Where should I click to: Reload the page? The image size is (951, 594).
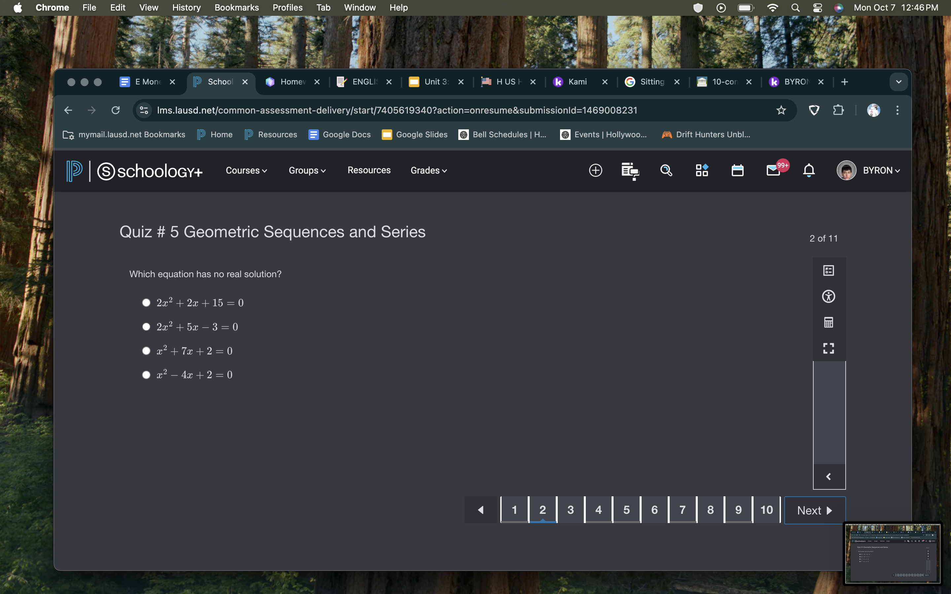pos(115,111)
